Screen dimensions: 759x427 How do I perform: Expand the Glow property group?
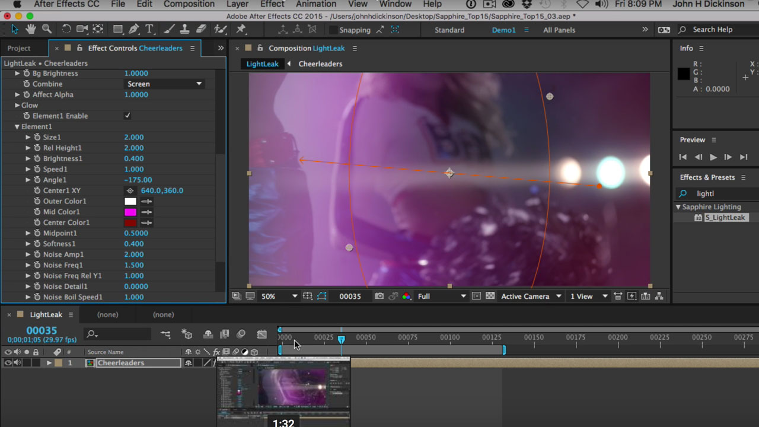coord(17,105)
